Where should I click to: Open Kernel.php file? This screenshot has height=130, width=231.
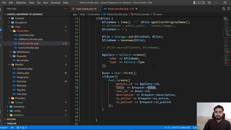click(22, 60)
